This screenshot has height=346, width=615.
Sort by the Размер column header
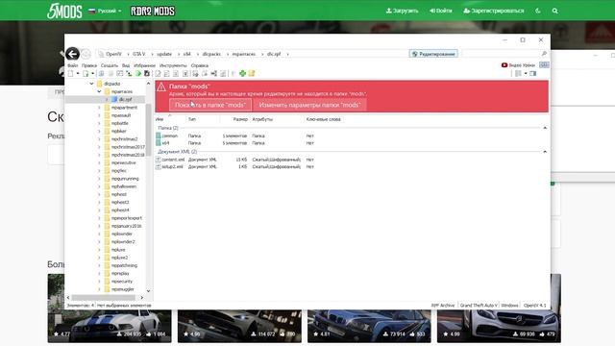240,119
